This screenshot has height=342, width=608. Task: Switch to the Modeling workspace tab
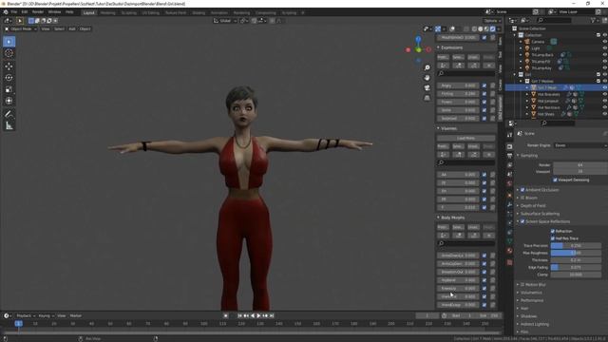(107, 12)
